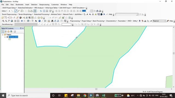Screen dimensions: 175x98
Task: Go back to previous extent arrow
Action: (x=22, y=21)
